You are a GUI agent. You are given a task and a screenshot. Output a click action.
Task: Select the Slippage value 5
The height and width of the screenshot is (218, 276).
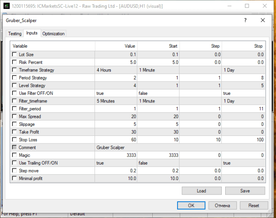click(x=116, y=124)
